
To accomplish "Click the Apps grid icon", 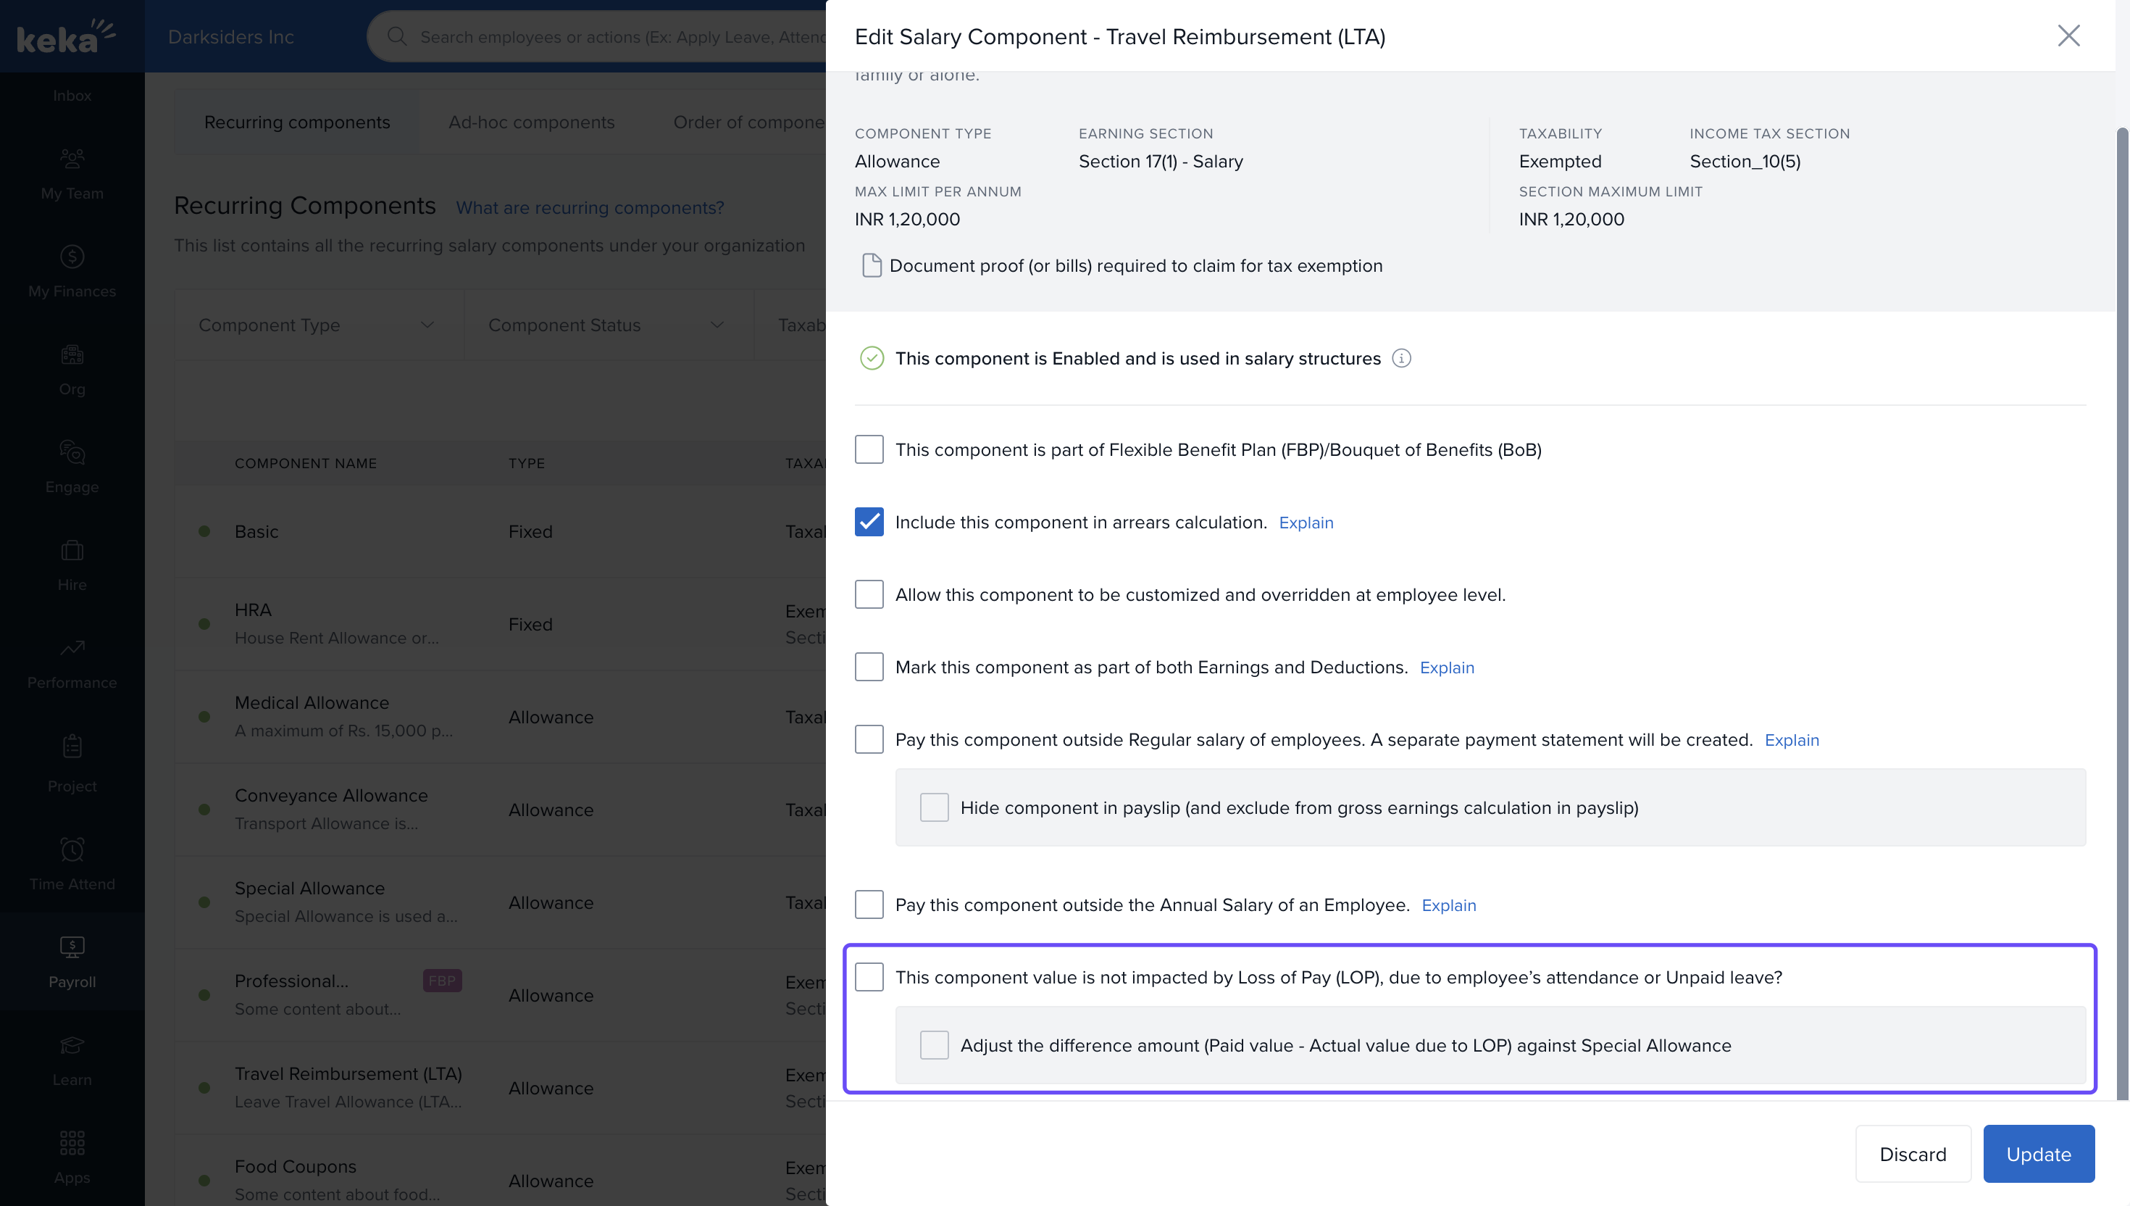I will click(72, 1143).
